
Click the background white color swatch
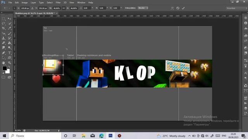click(8, 71)
